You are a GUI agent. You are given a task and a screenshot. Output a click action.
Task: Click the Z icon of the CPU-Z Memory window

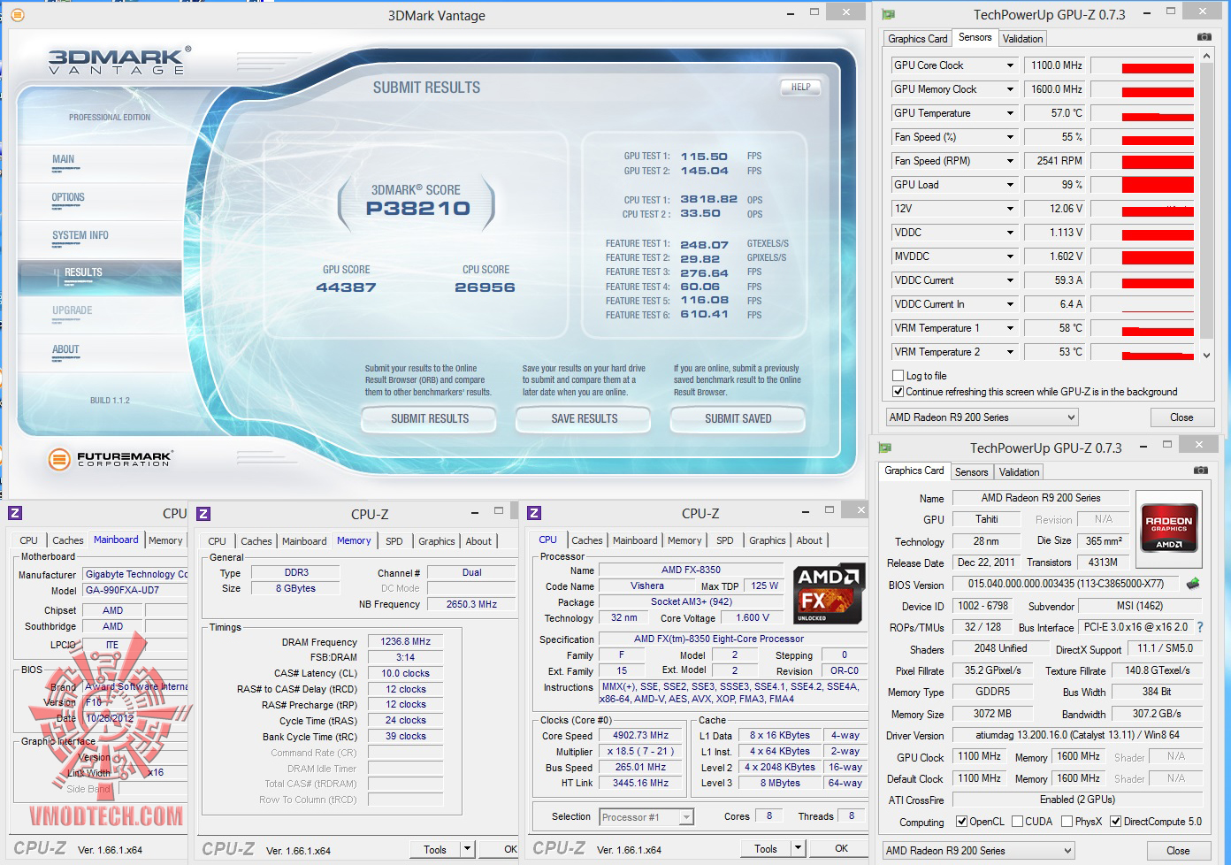tap(203, 514)
